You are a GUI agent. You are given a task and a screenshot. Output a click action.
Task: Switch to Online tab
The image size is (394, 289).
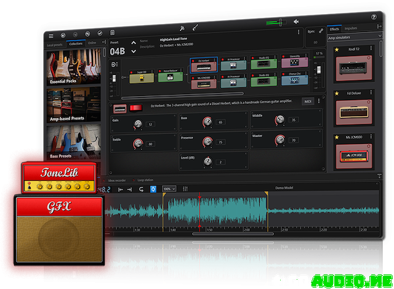tap(92, 43)
